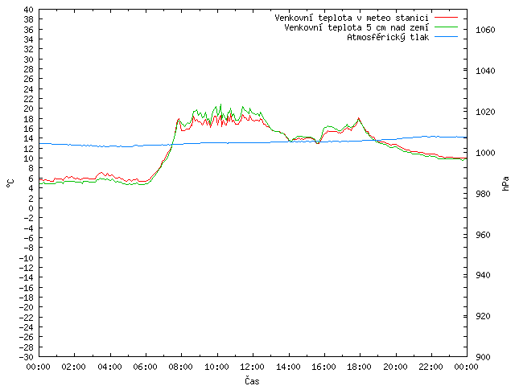Click the 02:00 time axis label

coord(74,367)
